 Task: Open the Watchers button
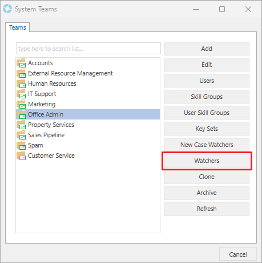tap(207, 161)
